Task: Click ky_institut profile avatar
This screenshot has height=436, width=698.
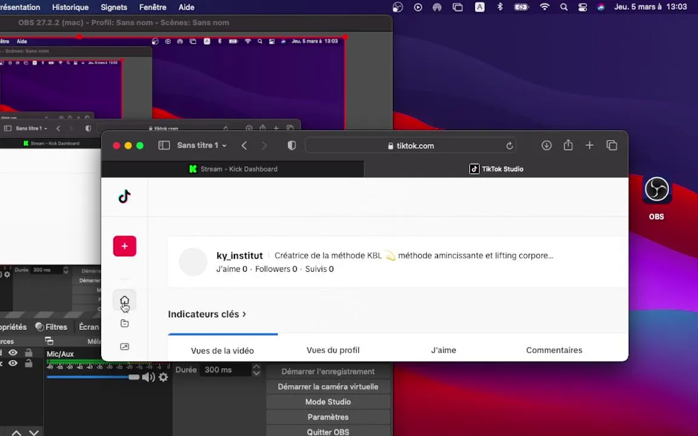Action: tap(193, 262)
